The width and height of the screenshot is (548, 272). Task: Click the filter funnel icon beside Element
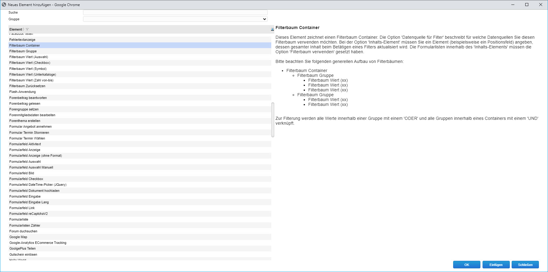point(27,29)
